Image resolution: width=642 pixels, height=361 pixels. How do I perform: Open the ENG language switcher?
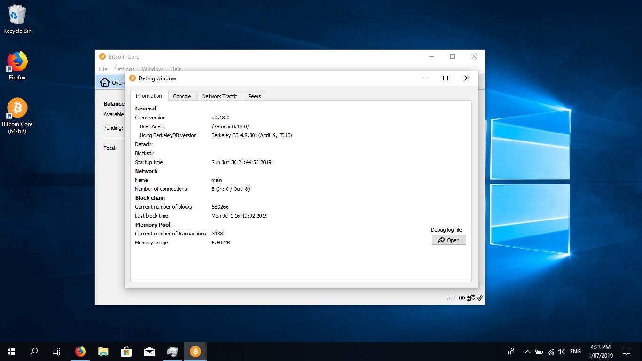pos(575,351)
